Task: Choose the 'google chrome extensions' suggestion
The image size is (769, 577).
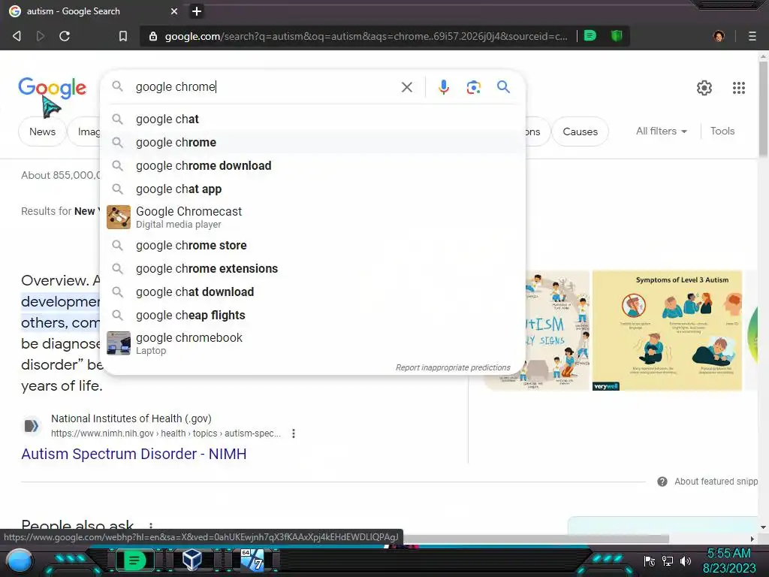Action: pos(313,268)
